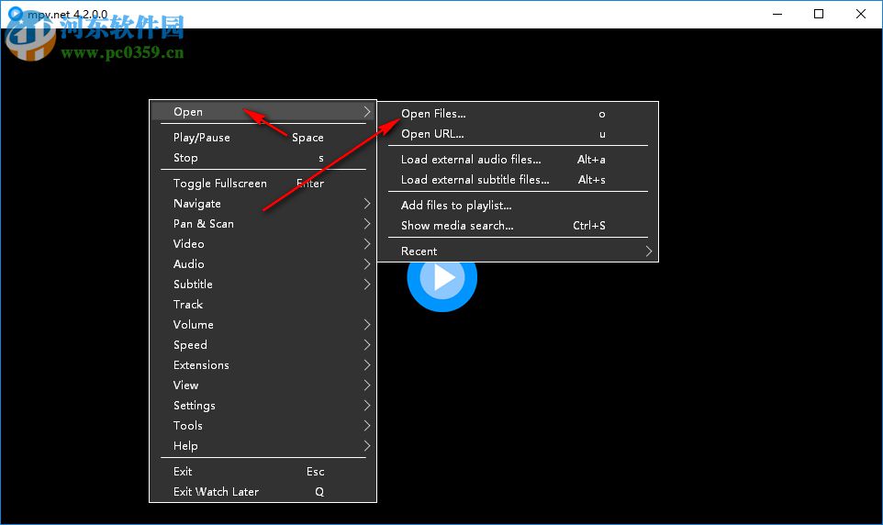Image resolution: width=883 pixels, height=525 pixels.
Task: Click Play/Pause in the context menu
Action: click(x=263, y=138)
